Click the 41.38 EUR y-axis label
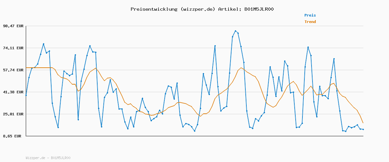 13,92
